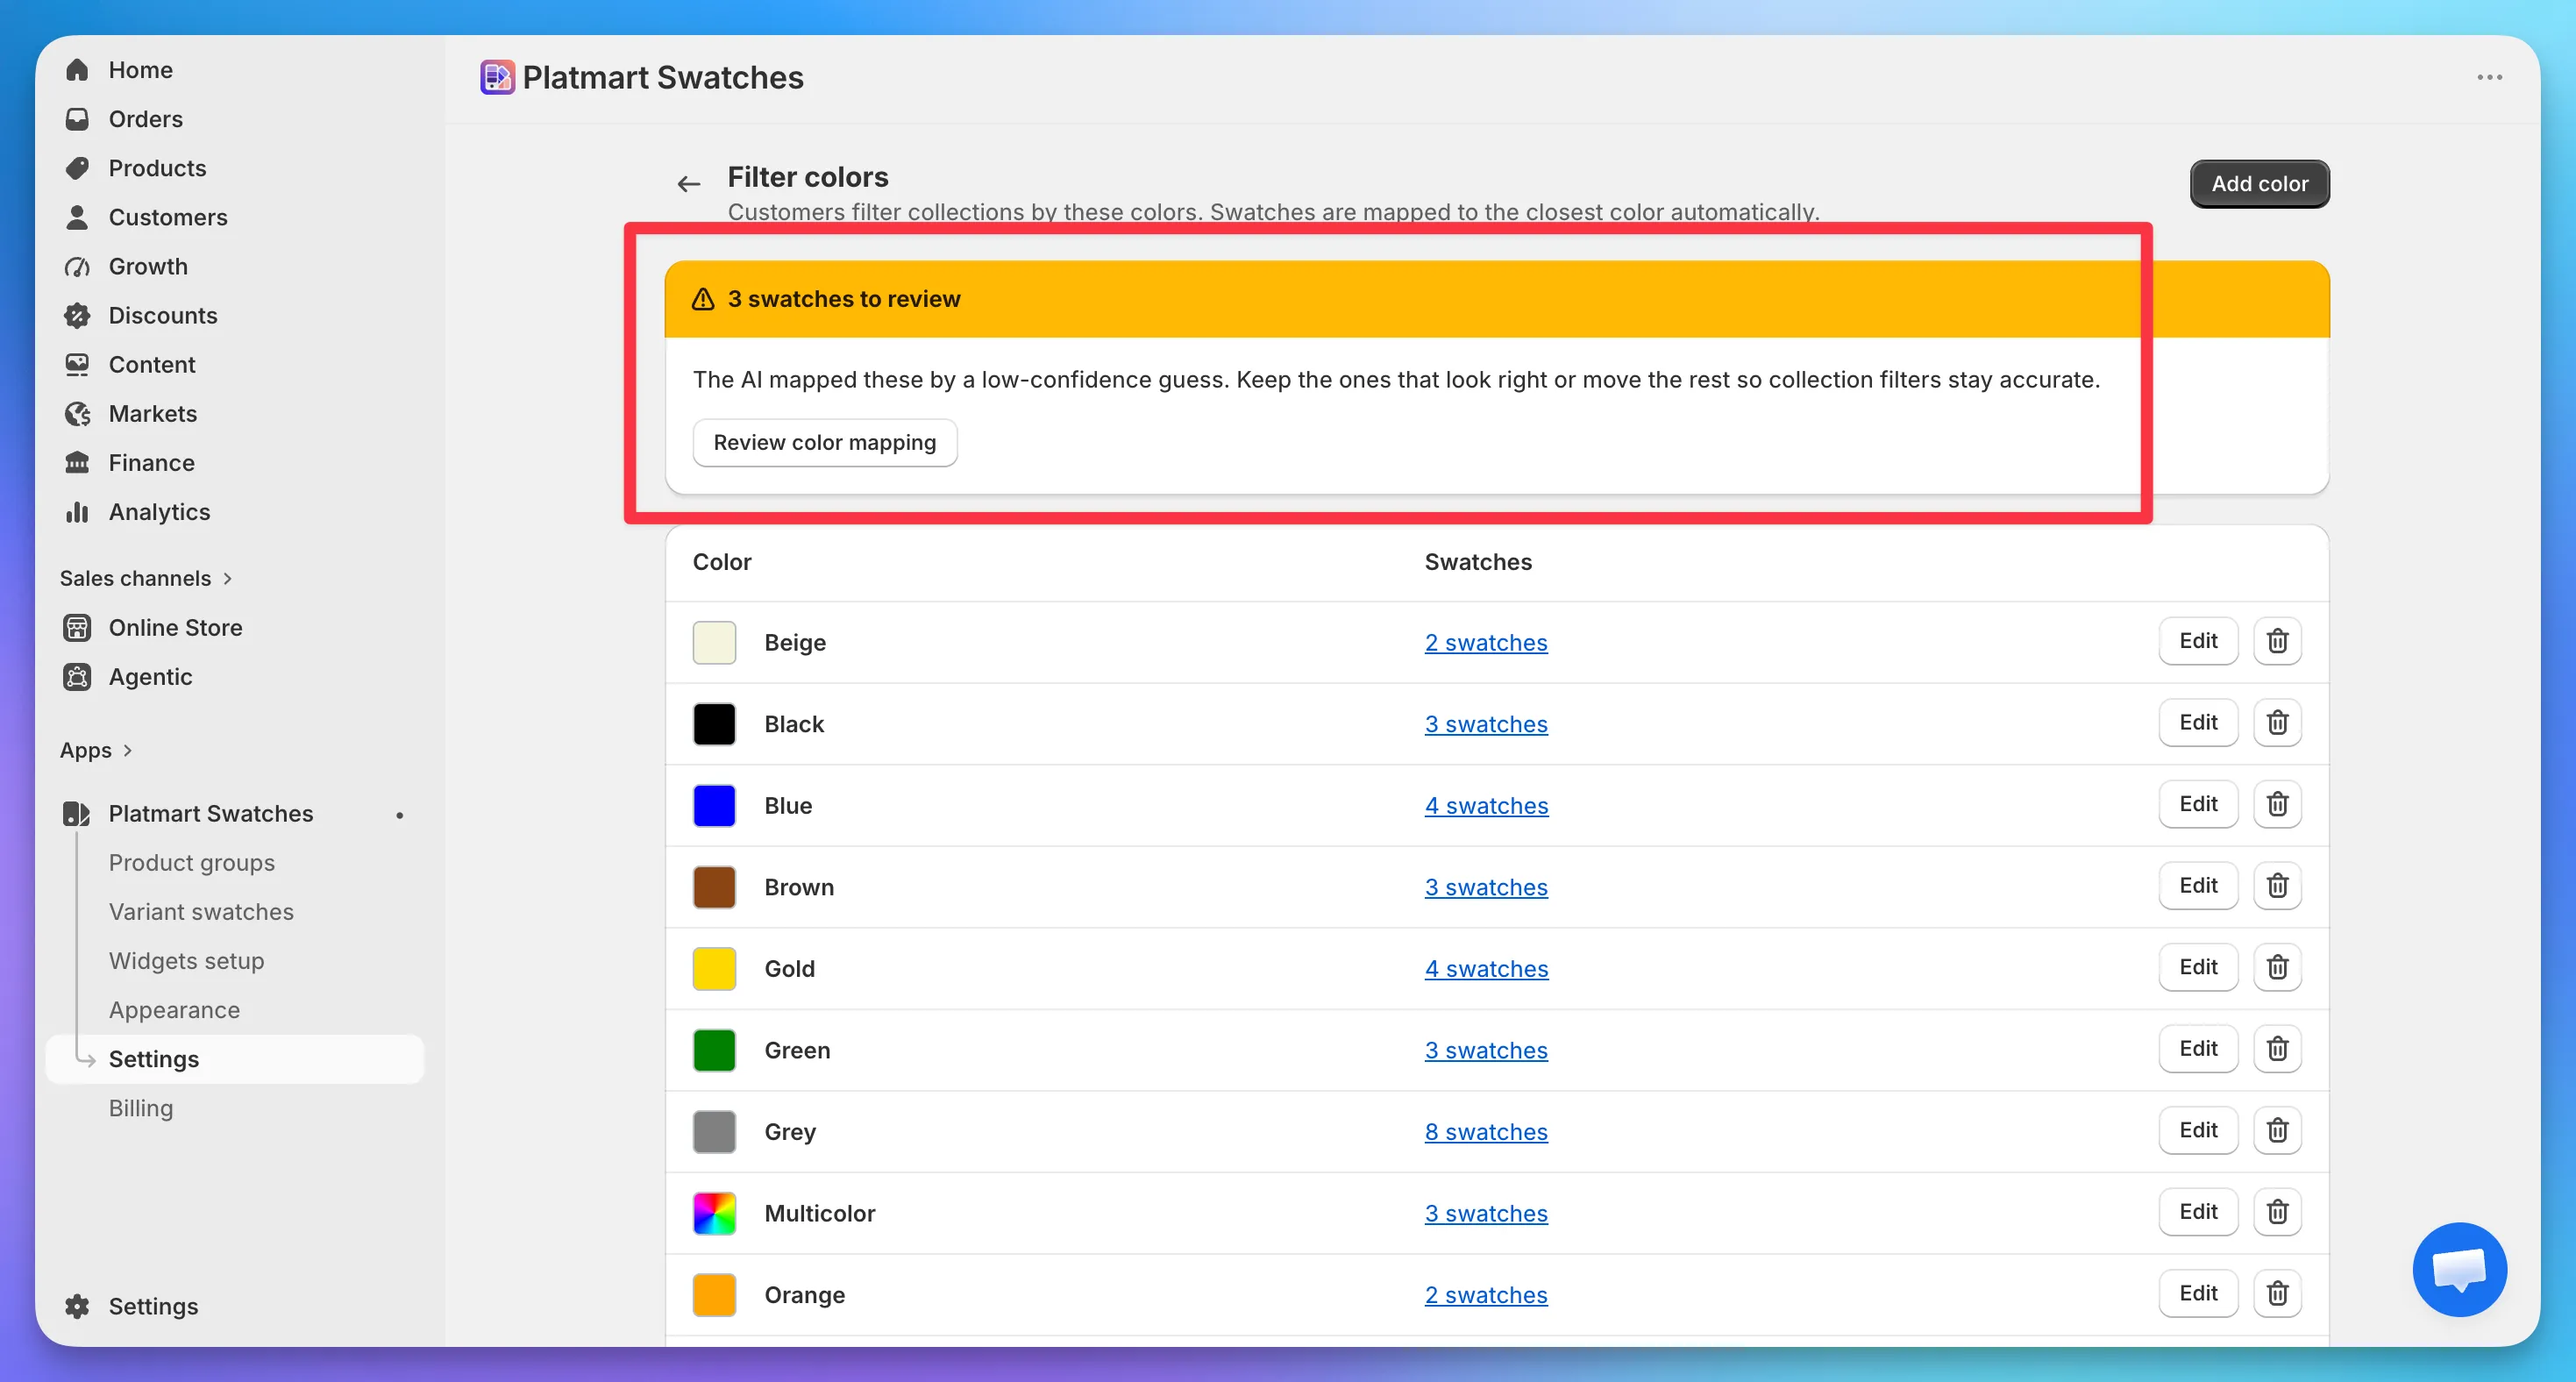The height and width of the screenshot is (1382, 2576).
Task: Open Brown's 3 swatches link
Action: 1486,887
